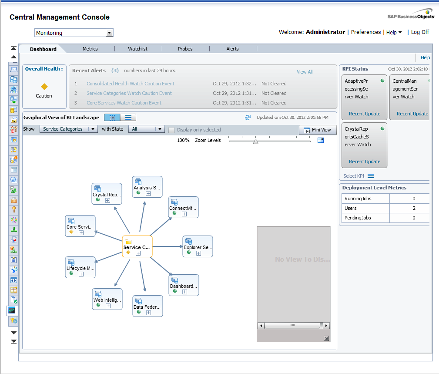Click View All recent alerts link
The image size is (439, 374).
click(305, 72)
